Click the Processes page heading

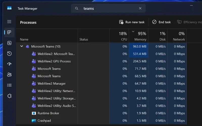tap(28, 22)
